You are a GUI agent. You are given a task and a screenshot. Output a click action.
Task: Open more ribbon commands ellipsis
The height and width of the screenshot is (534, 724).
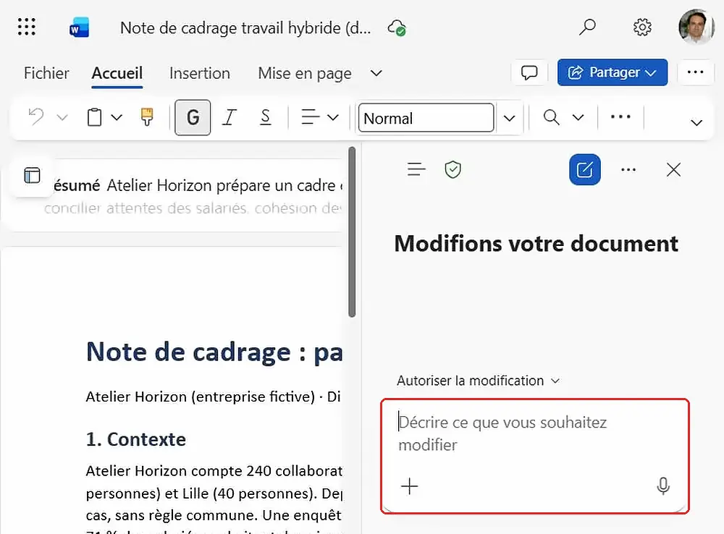click(620, 116)
